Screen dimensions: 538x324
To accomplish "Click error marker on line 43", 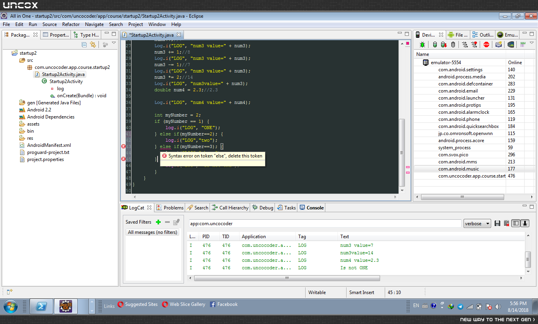I will pos(123,146).
